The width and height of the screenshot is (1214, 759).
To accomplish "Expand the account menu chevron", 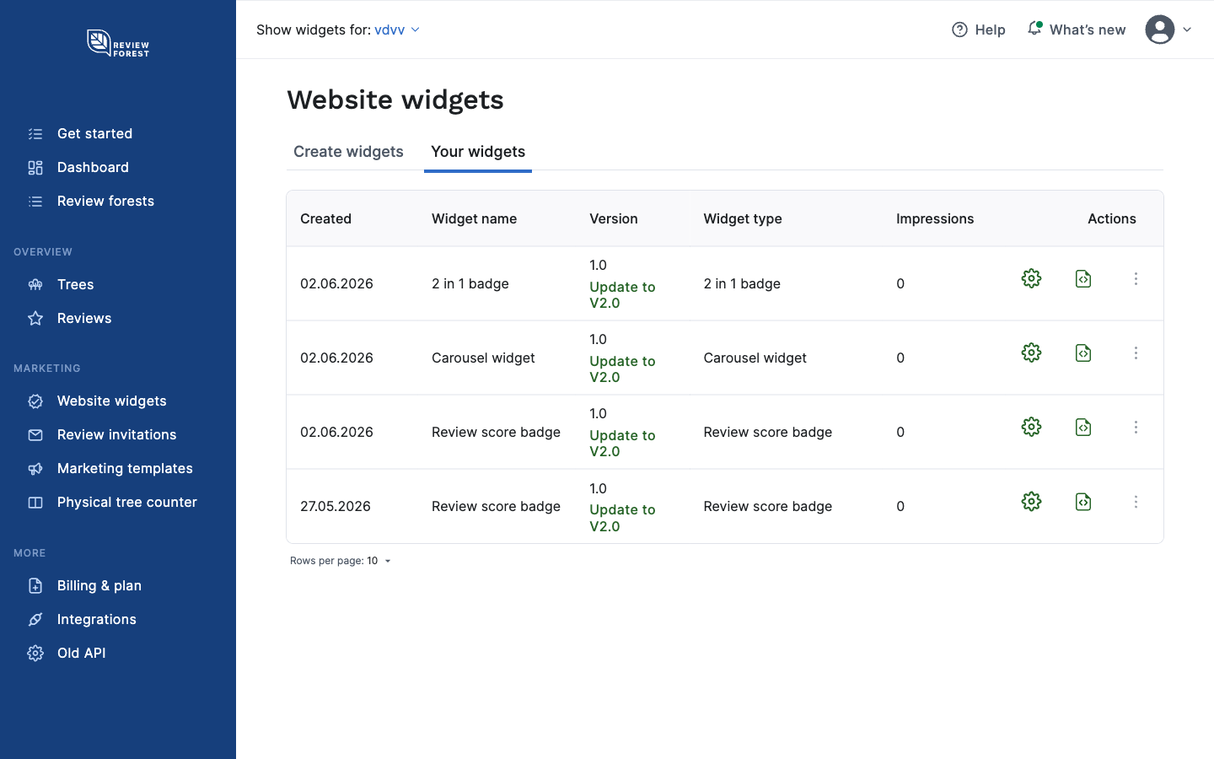I will 1187,30.
